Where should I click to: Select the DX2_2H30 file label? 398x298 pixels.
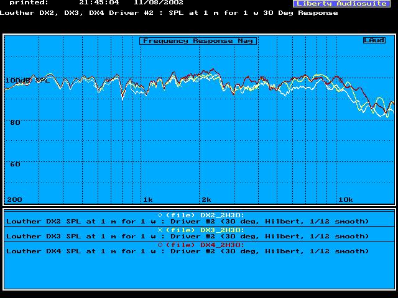click(x=205, y=215)
